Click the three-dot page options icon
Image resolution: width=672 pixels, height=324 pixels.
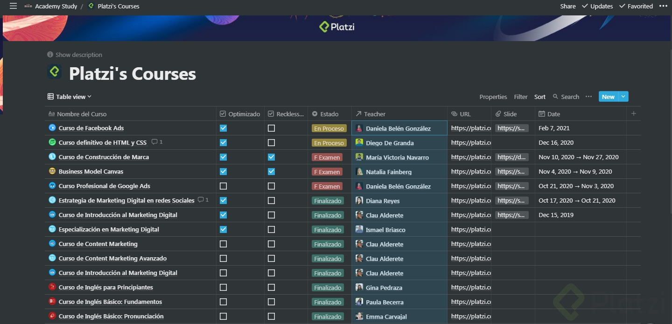(x=663, y=6)
